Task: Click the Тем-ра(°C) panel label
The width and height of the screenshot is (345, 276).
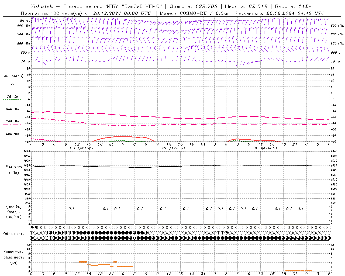Action: tap(13, 76)
